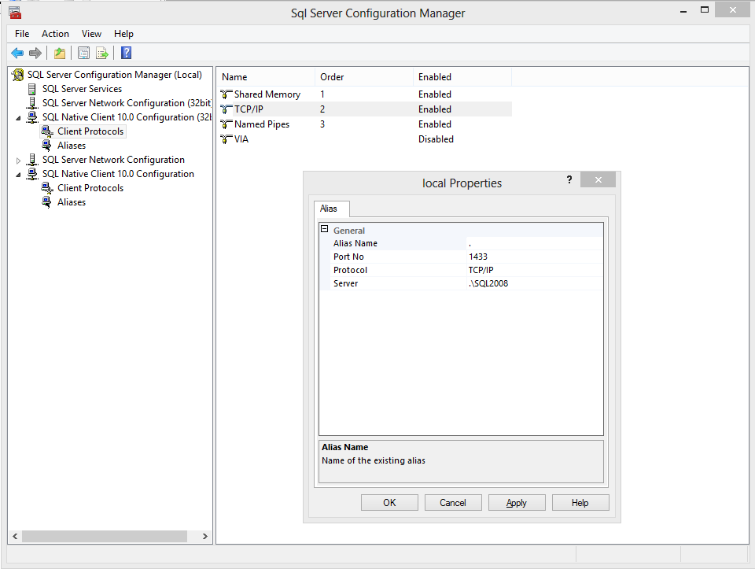
Task: Select SQL Server Services label in tree
Action: [82, 89]
